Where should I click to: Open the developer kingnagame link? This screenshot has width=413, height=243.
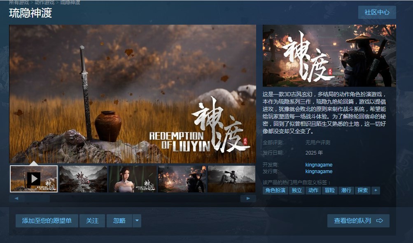coord(319,165)
